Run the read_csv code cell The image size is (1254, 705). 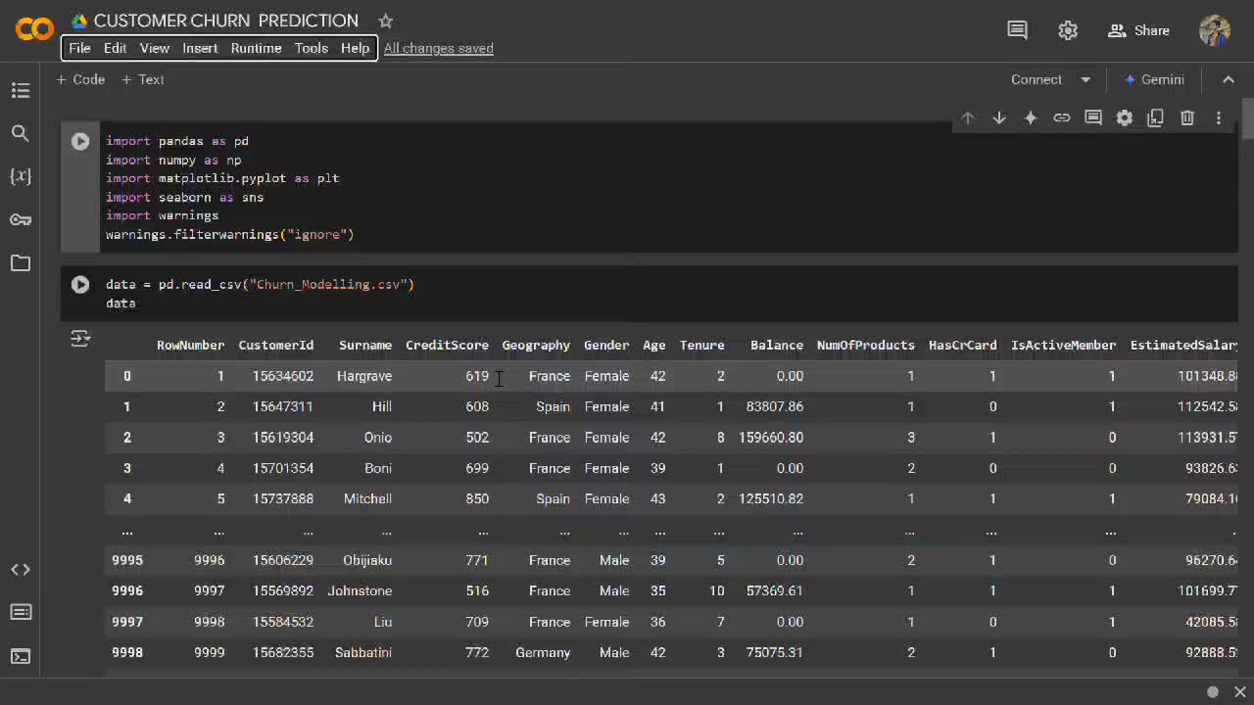pyautogui.click(x=80, y=284)
